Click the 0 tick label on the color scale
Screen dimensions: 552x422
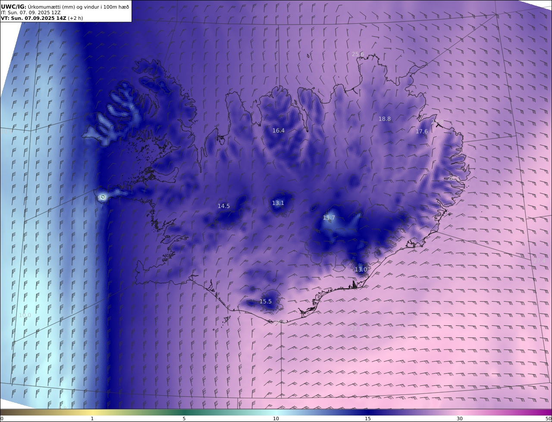(x=2, y=419)
